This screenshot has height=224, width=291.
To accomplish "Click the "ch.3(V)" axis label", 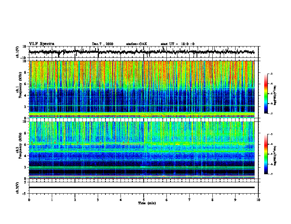I will (x=18, y=188).
